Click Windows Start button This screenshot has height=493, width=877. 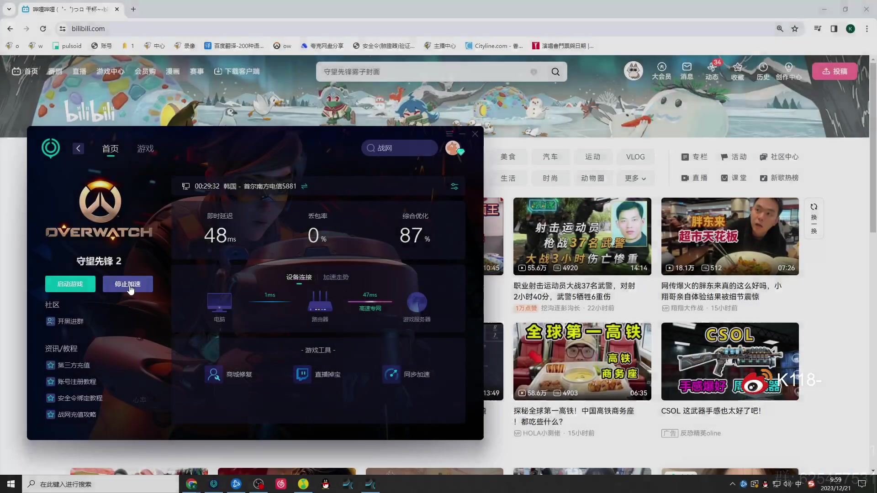click(11, 484)
